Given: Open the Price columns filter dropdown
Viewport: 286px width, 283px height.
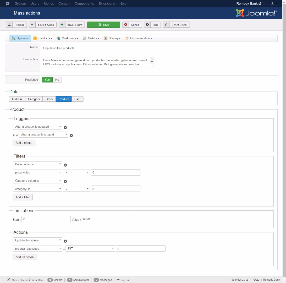Looking at the screenshot, I should tap(37, 164).
